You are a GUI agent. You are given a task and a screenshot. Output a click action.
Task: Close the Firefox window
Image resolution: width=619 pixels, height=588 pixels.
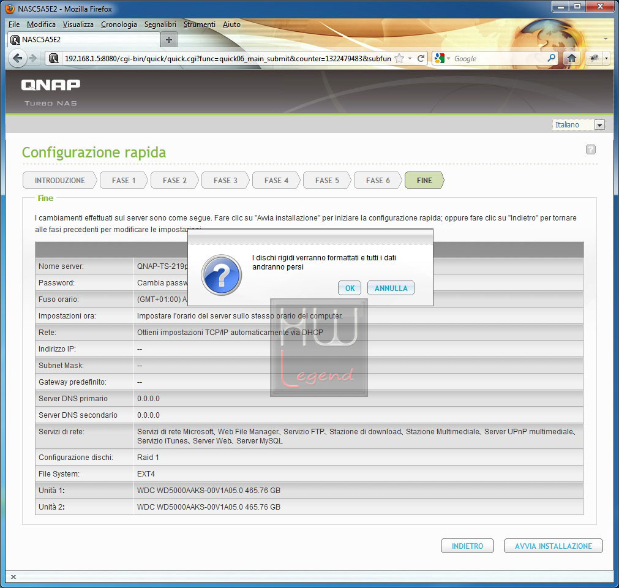[x=600, y=6]
